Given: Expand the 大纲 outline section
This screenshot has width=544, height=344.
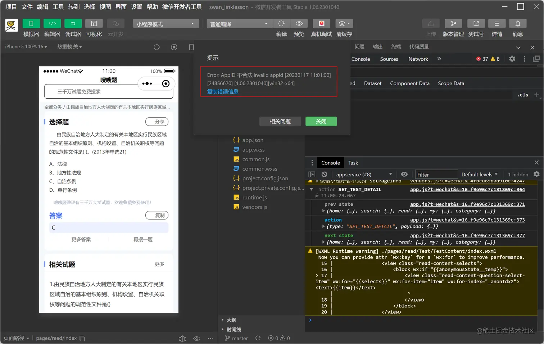Looking at the screenshot, I should (x=231, y=320).
